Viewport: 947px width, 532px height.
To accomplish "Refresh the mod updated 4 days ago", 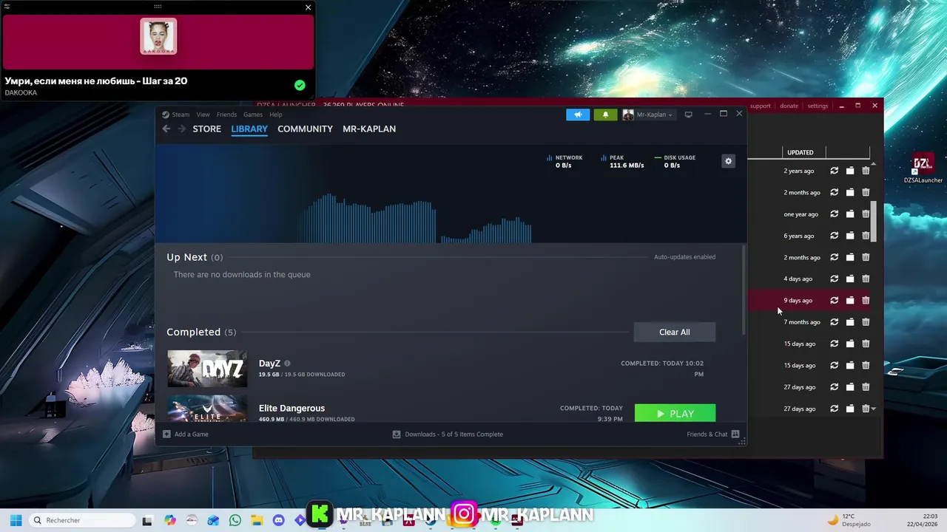I will point(834,279).
